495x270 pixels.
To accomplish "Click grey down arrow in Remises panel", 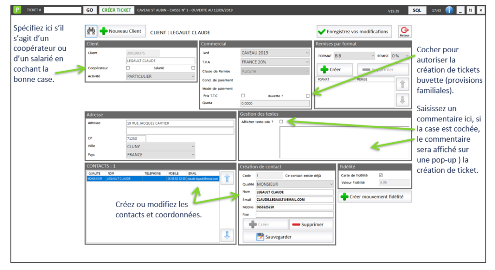I will (x=402, y=100).
